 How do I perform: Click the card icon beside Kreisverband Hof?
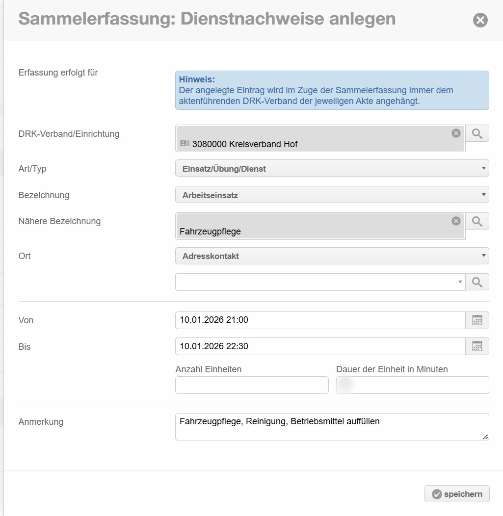[x=185, y=143]
